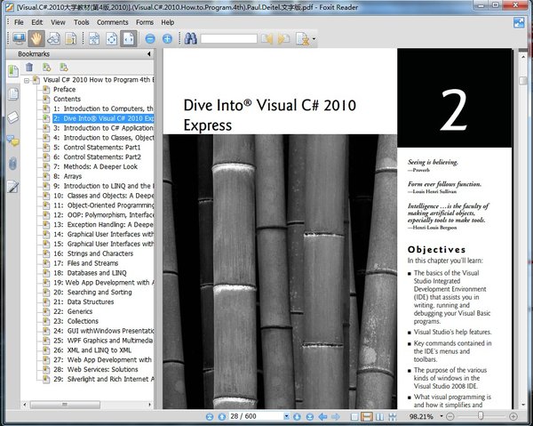533x426 pixels.
Task: Open the Preface bookmark
Action: coord(64,90)
